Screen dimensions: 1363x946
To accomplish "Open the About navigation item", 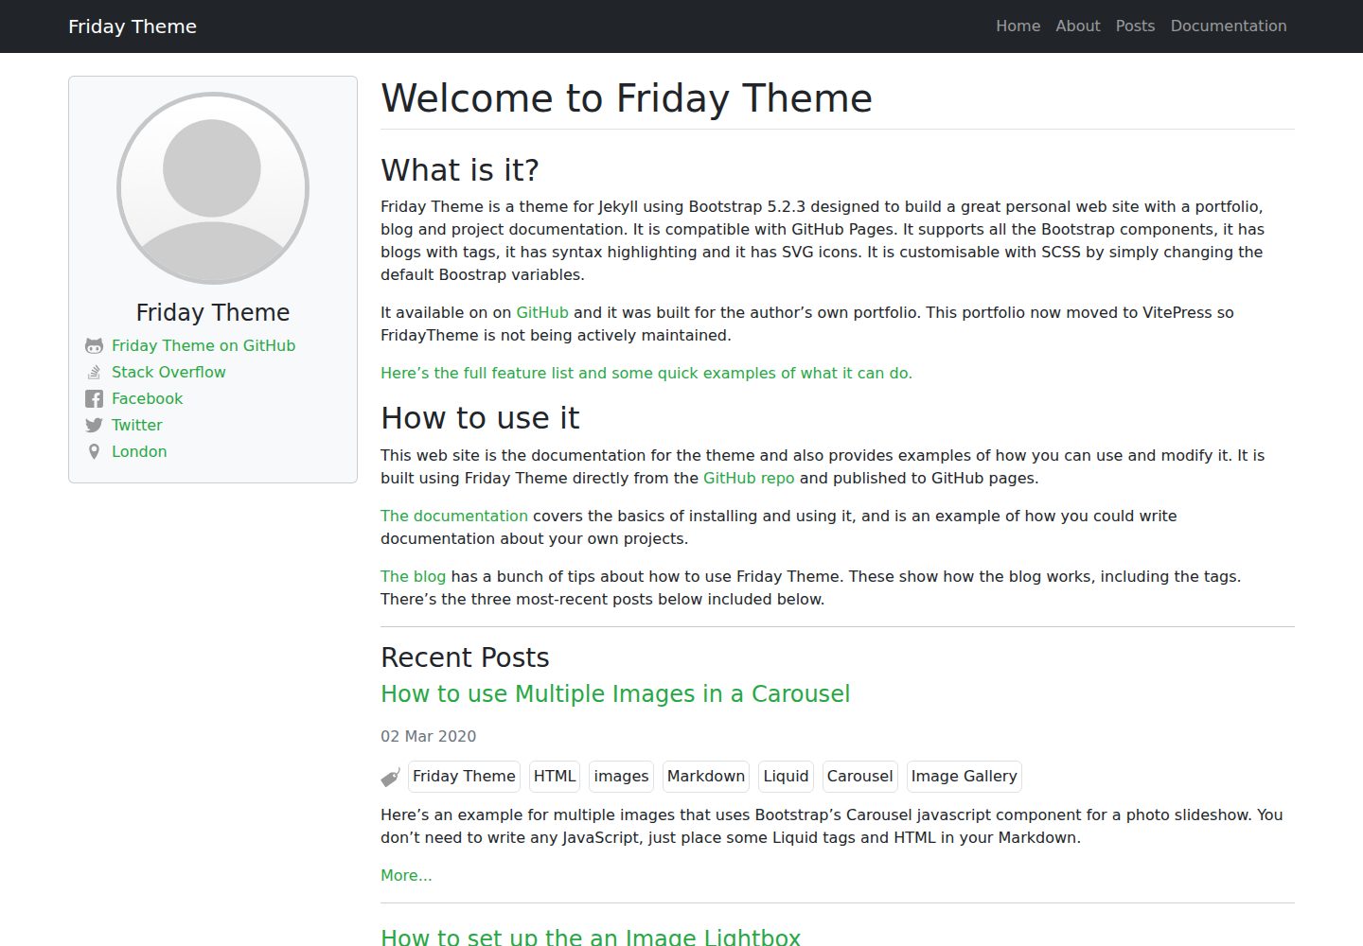I will click(x=1078, y=26).
